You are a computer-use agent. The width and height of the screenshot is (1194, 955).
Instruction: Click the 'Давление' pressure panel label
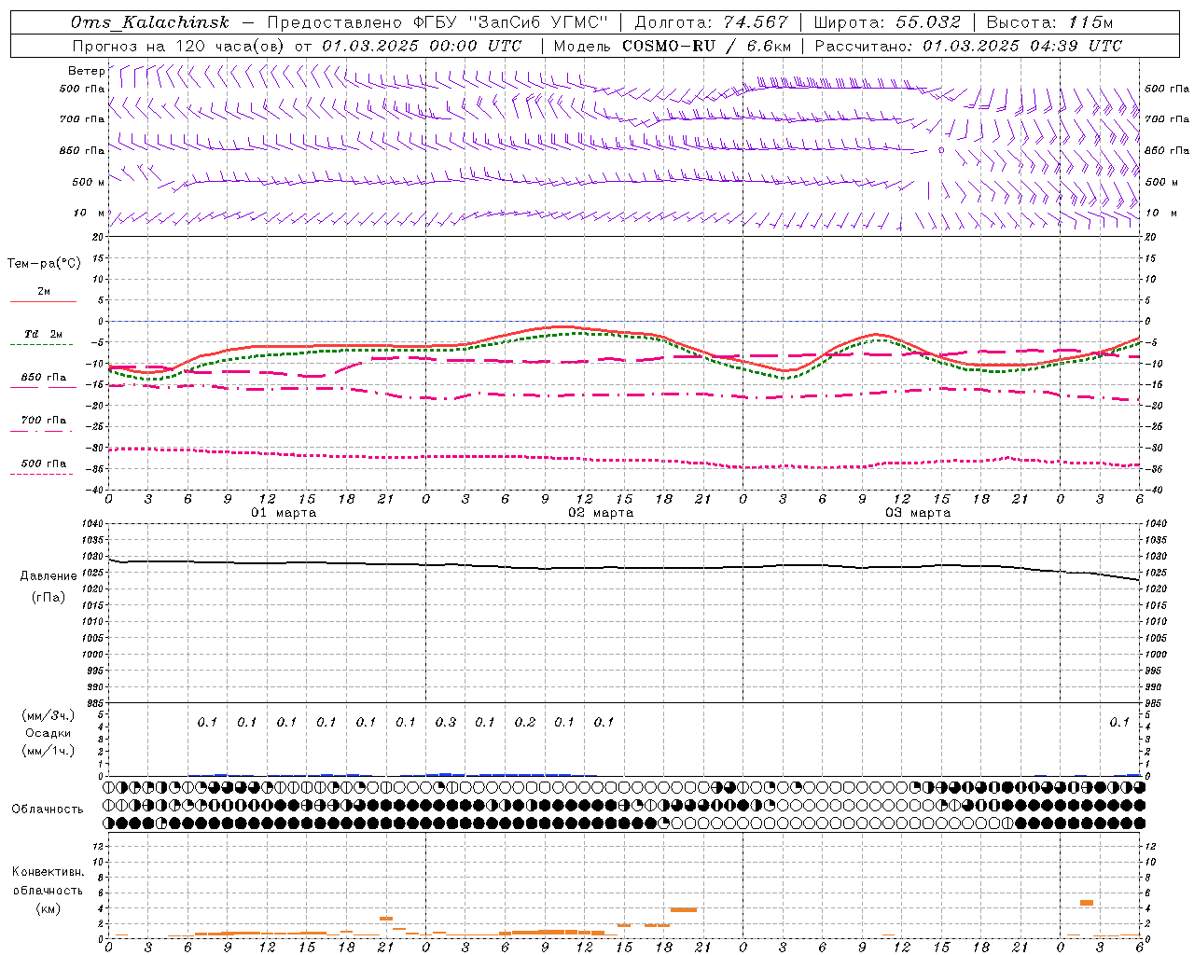click(x=49, y=576)
